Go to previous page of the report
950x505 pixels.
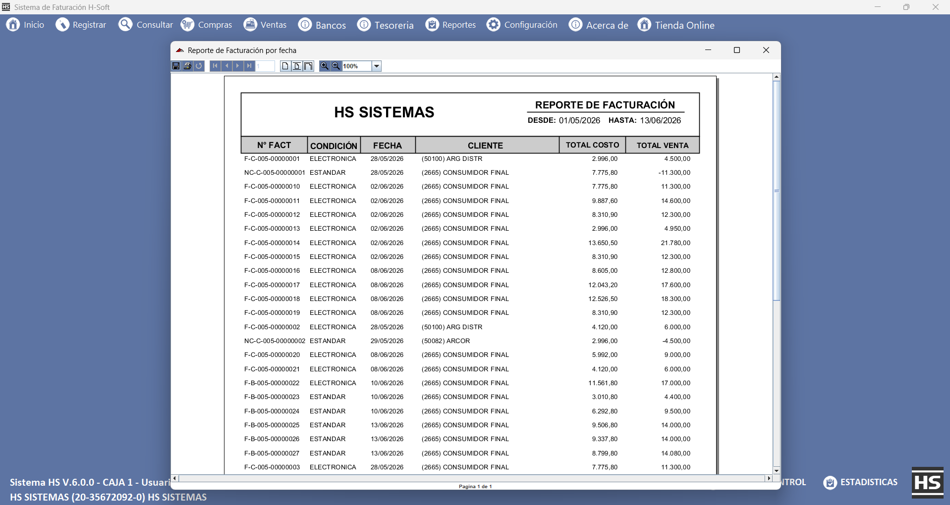227,66
